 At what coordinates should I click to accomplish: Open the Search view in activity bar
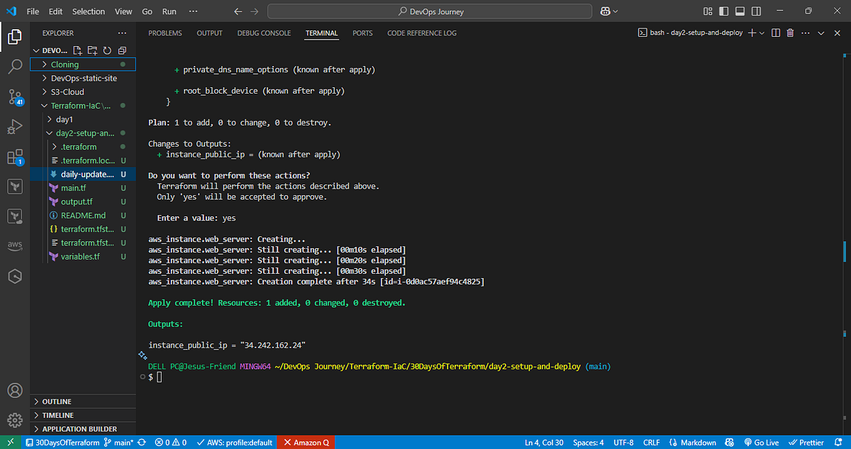tap(15, 67)
